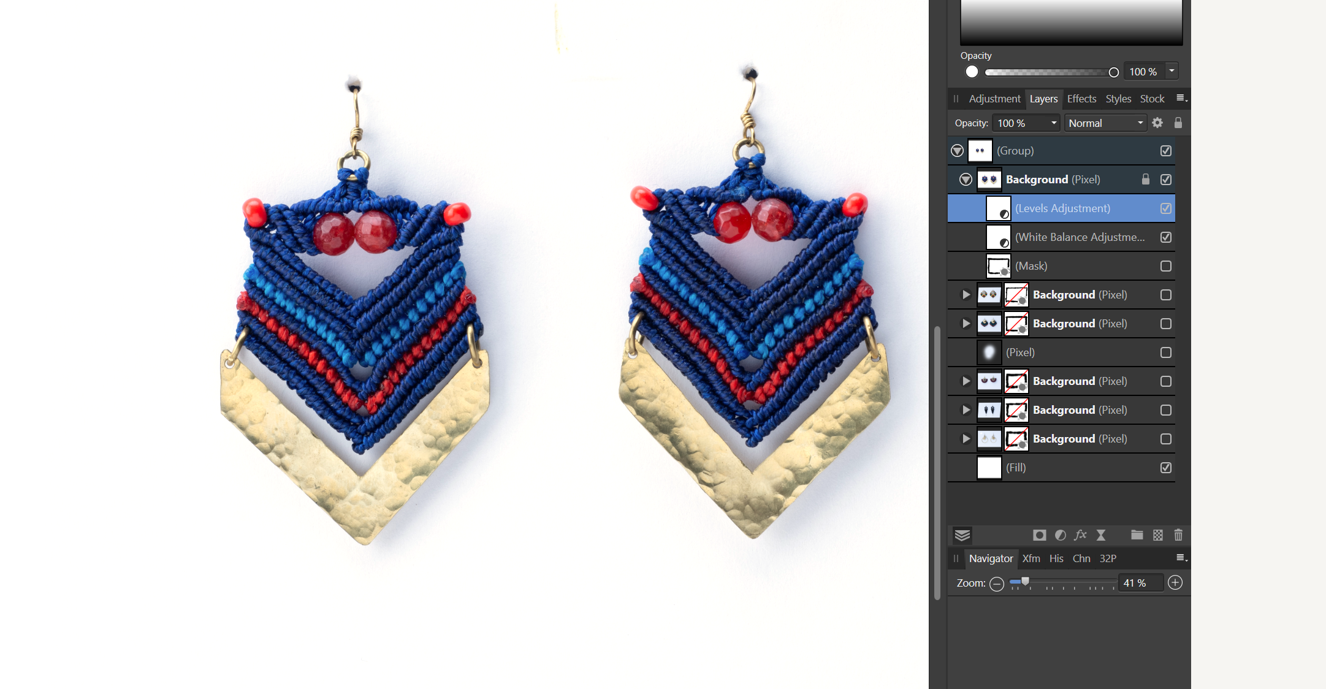Open the Normal blend mode dropdown
Viewport: 1326px width, 689px height.
coord(1105,123)
